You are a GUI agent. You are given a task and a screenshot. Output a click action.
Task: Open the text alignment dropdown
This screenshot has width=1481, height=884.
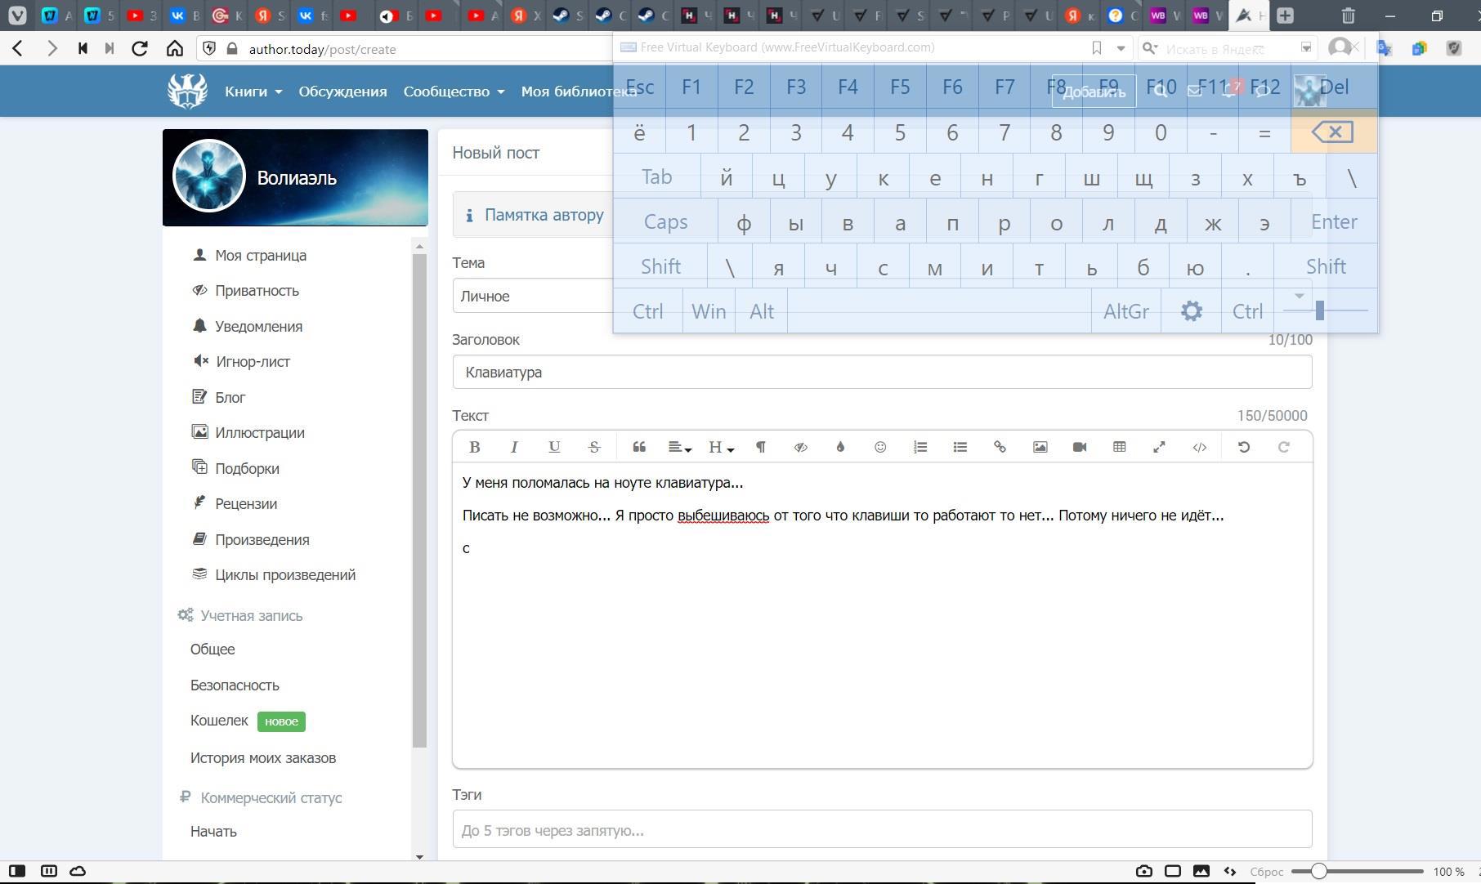pyautogui.click(x=679, y=447)
